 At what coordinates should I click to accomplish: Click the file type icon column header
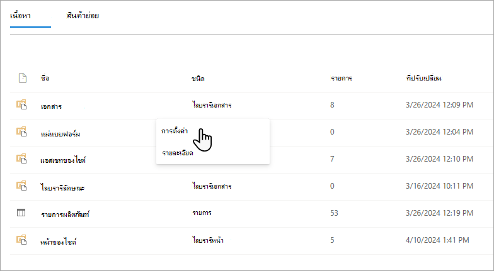click(x=23, y=78)
